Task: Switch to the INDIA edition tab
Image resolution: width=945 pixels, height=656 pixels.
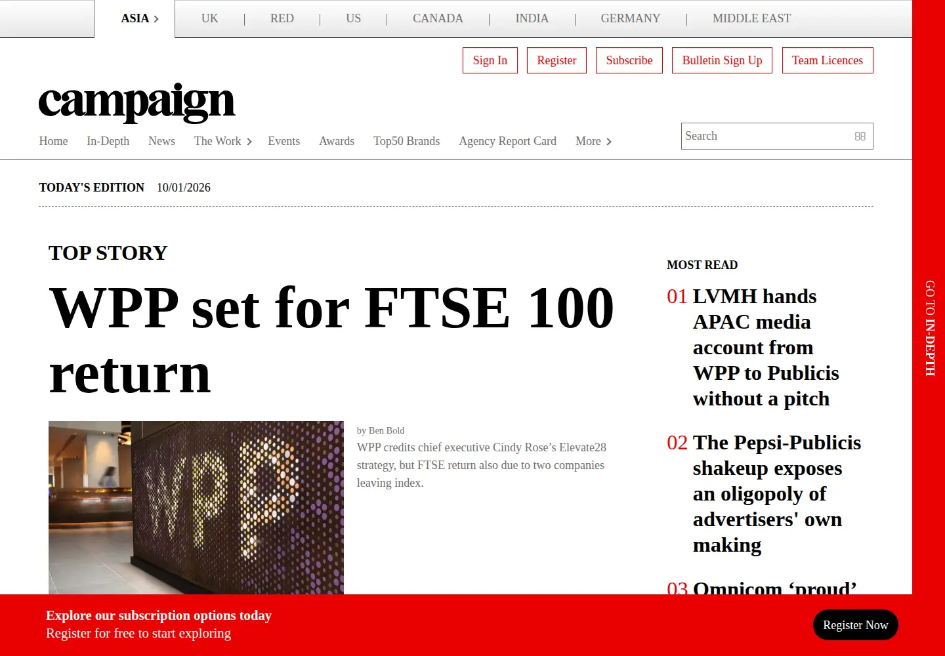Action: (x=532, y=18)
